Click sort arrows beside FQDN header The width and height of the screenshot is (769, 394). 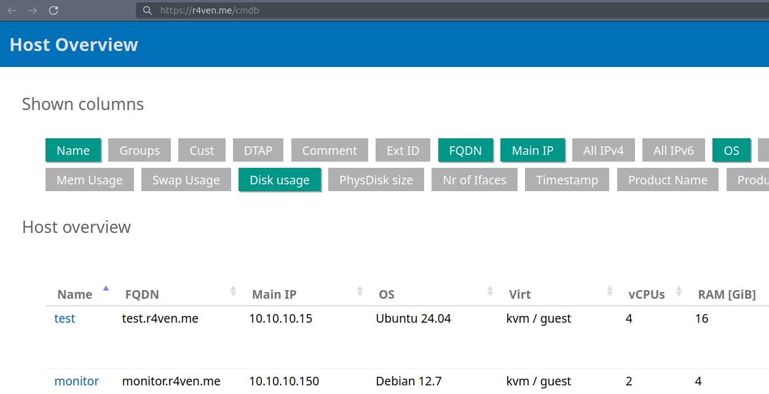[x=233, y=291]
